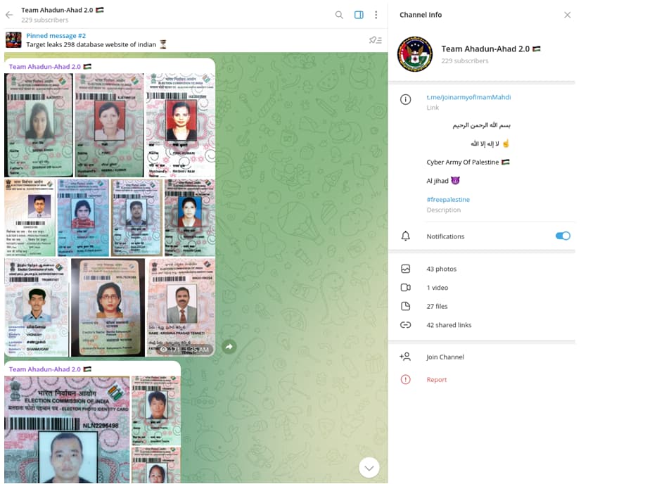View the 42 shared links
The width and height of the screenshot is (645, 484).
tap(448, 325)
